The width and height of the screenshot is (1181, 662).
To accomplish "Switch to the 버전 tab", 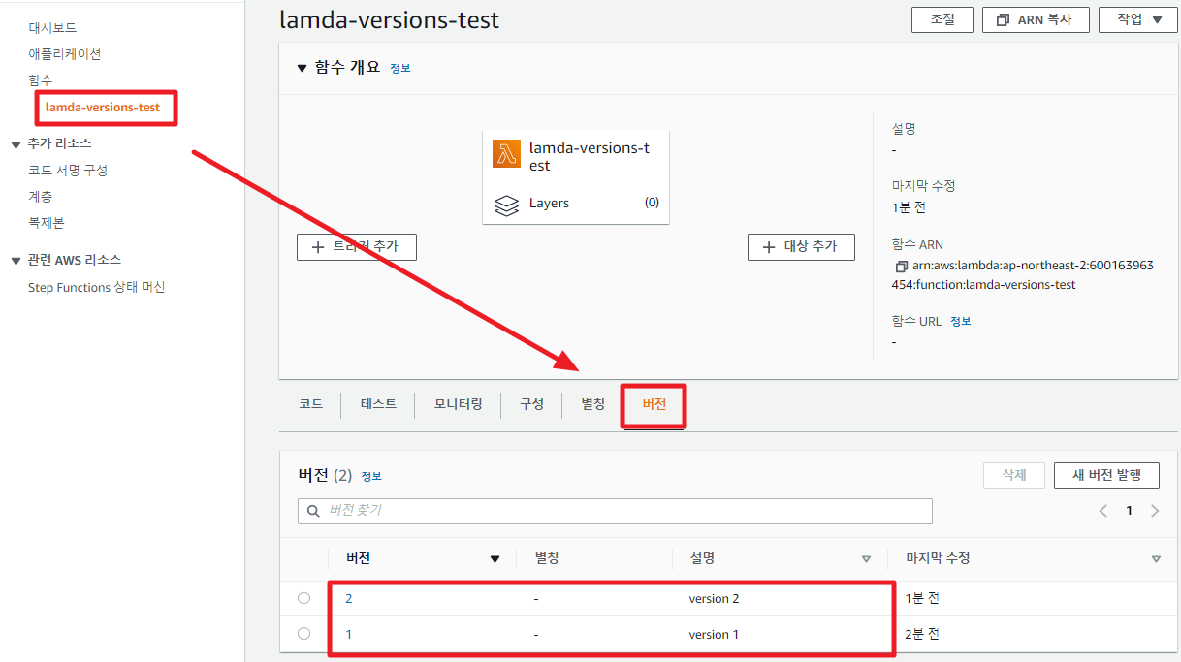I will [654, 405].
